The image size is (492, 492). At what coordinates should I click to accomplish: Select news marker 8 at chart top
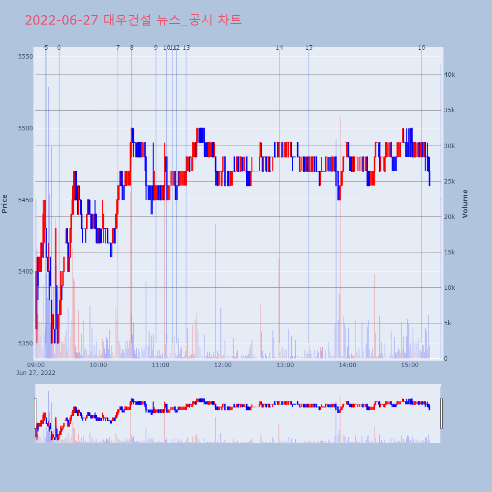pos(132,48)
